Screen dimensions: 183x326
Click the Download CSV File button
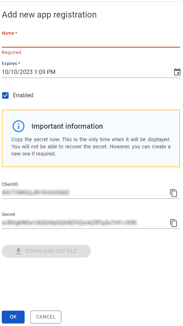coord(46,251)
